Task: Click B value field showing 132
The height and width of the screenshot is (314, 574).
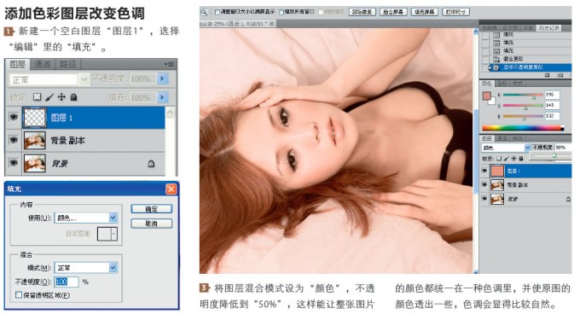Action: pyautogui.click(x=552, y=116)
